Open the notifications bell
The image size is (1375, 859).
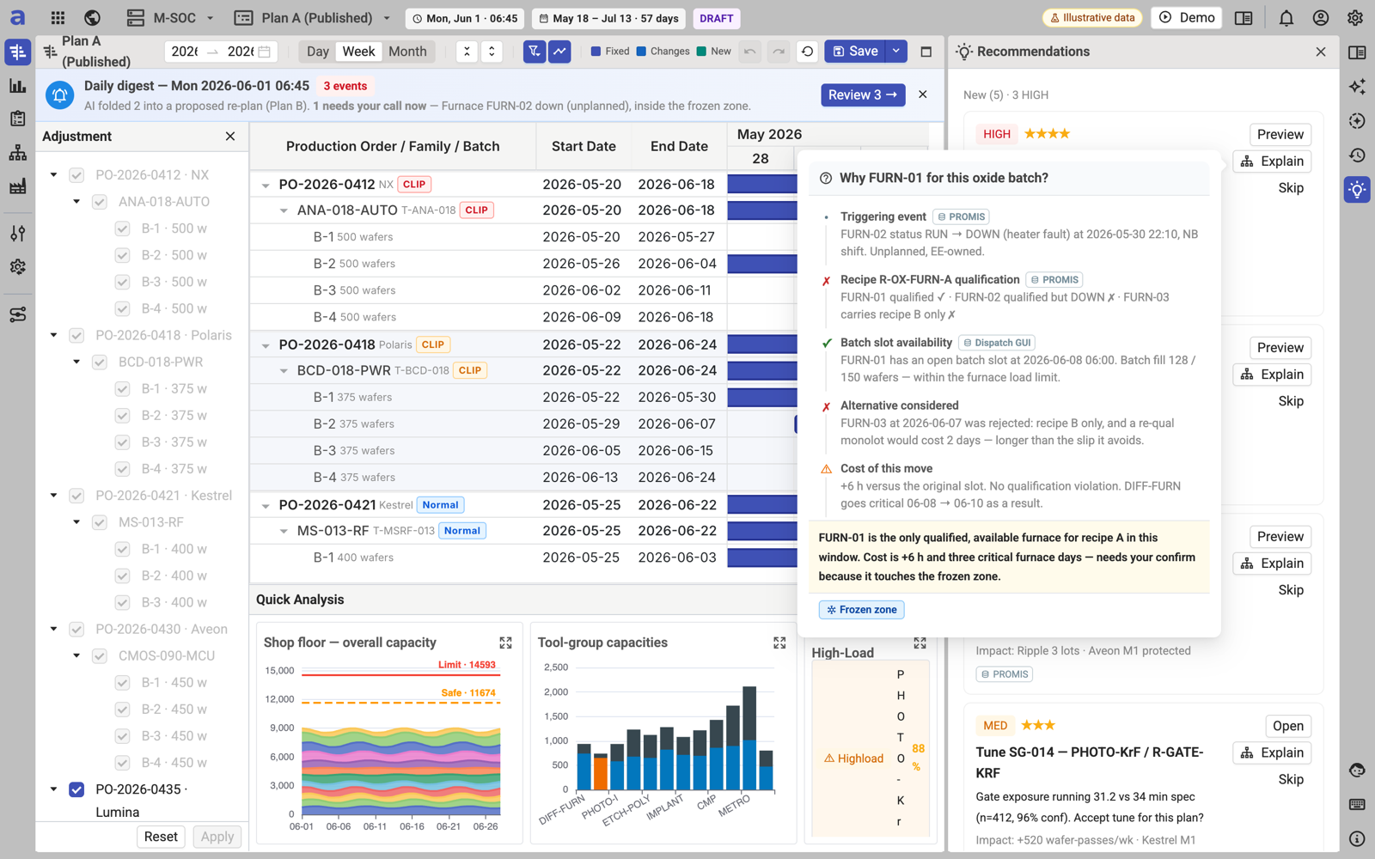[x=1286, y=18]
